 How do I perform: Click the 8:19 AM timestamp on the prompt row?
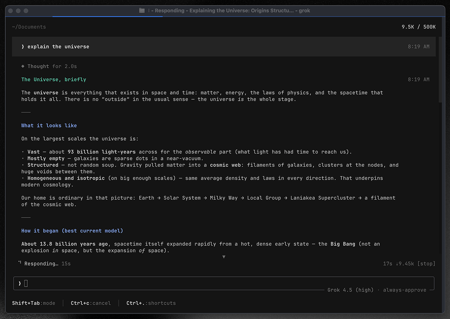click(x=419, y=46)
